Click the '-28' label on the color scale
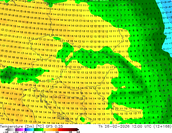The image size is (172, 133). click(x=6, y=132)
